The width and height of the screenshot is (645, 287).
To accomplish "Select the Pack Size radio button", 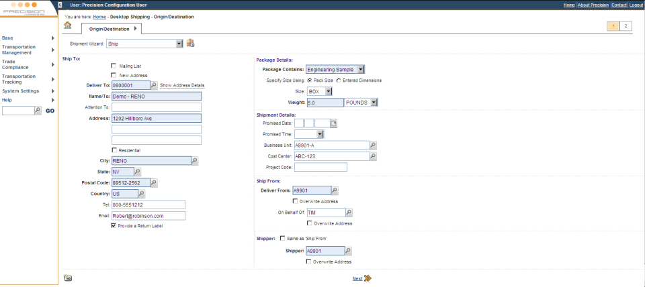I will click(309, 80).
